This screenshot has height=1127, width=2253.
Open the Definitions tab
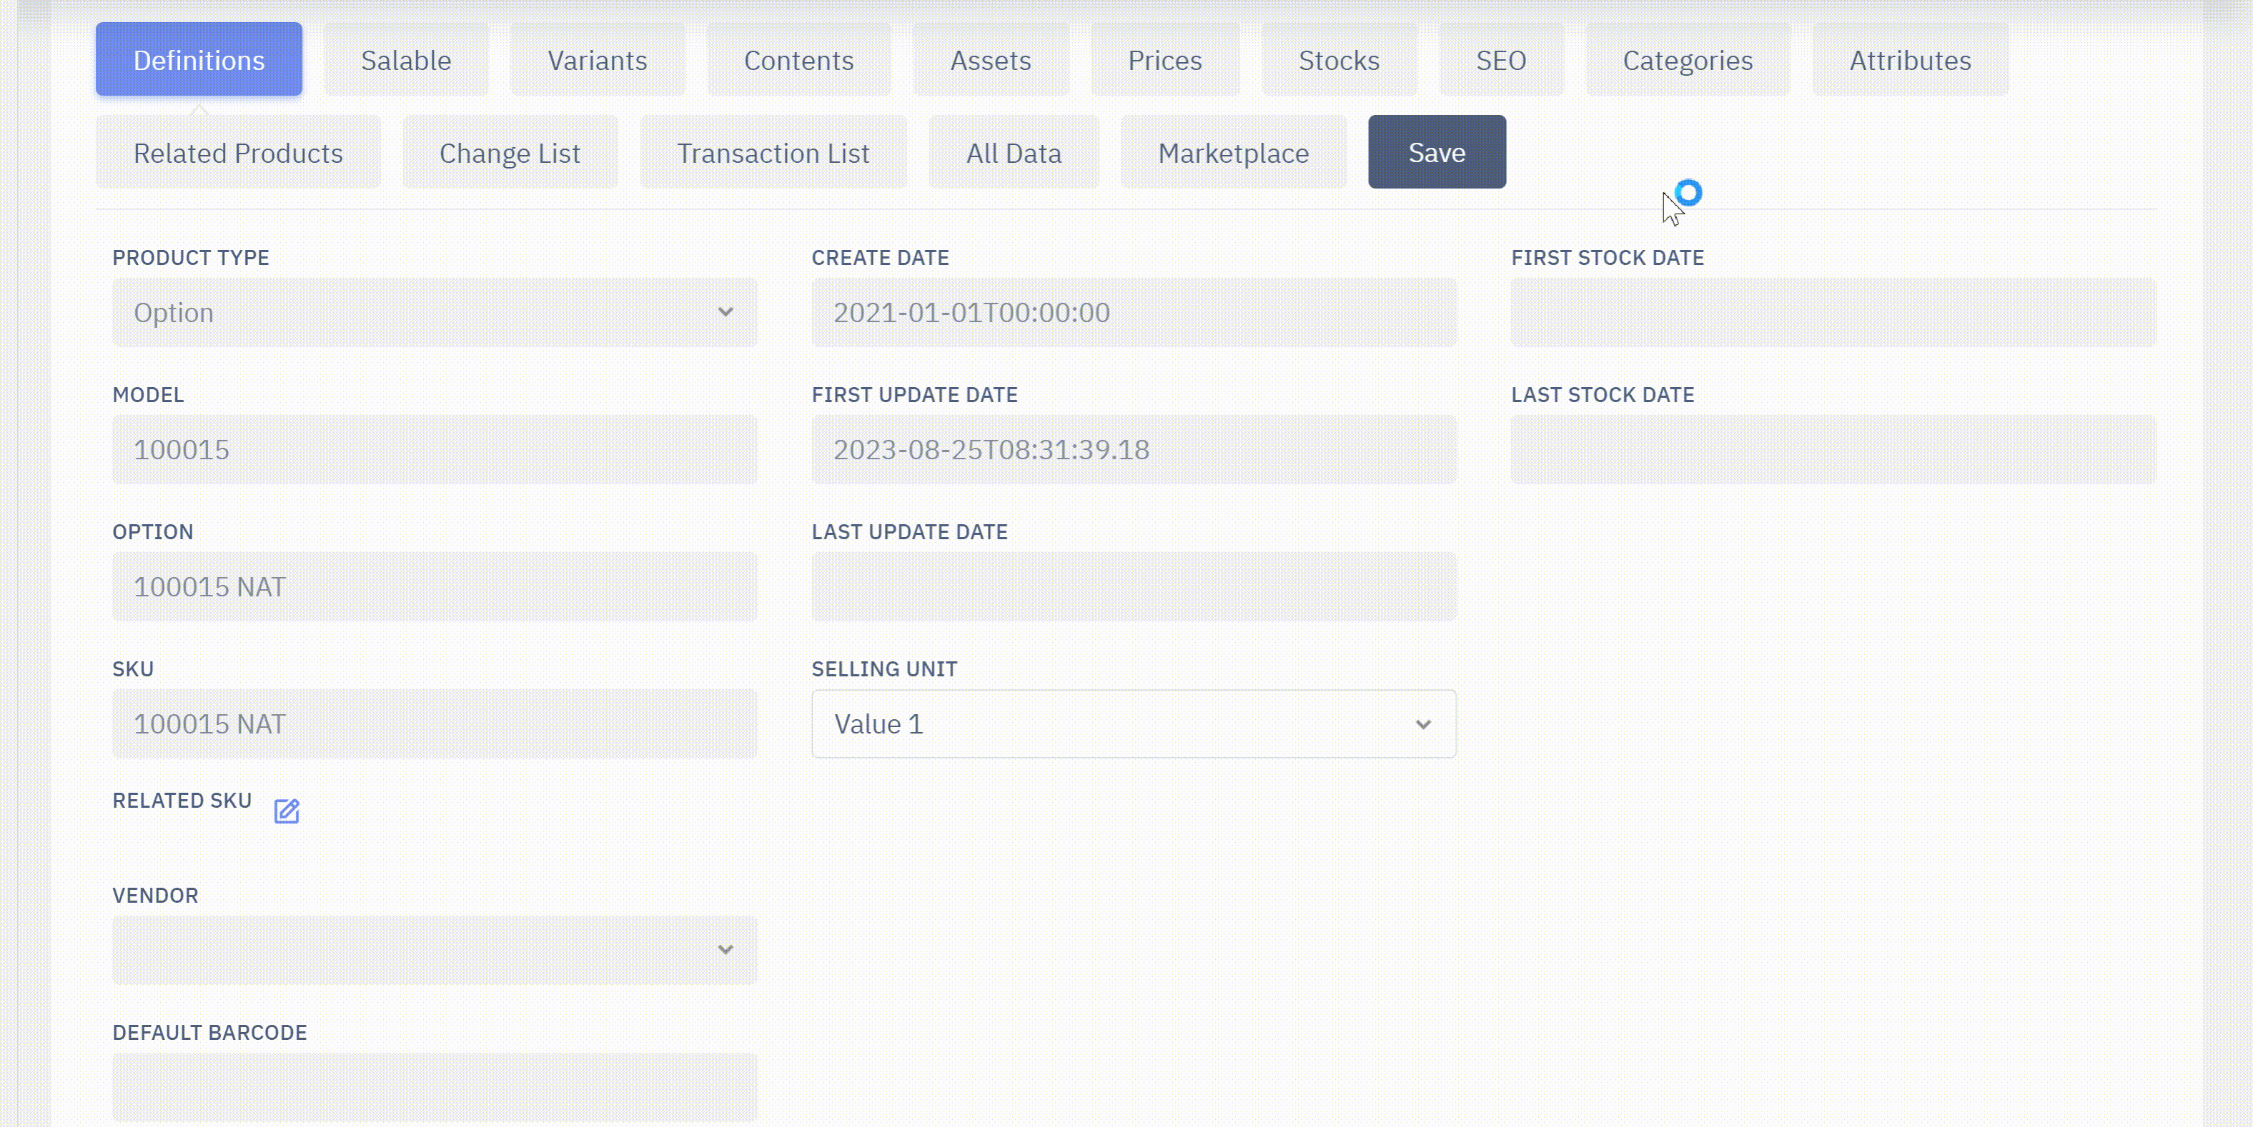point(199,59)
